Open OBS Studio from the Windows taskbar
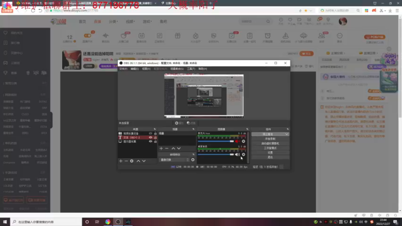The width and height of the screenshot is (402, 226). coord(118,222)
